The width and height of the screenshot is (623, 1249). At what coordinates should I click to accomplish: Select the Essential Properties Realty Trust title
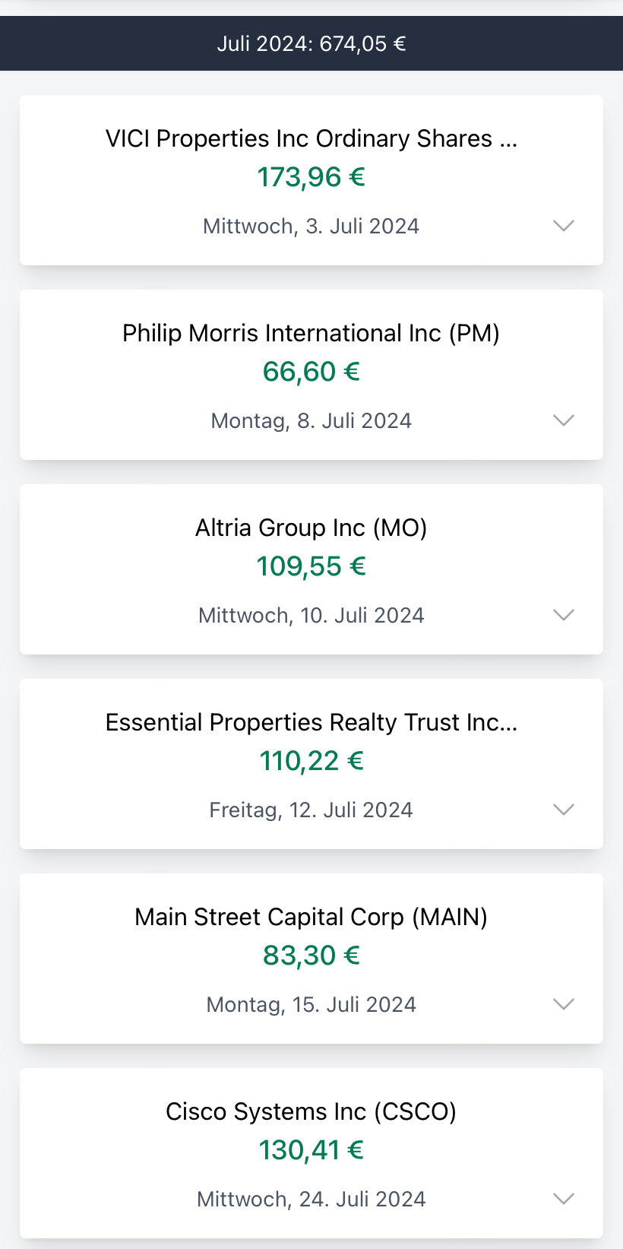point(311,722)
